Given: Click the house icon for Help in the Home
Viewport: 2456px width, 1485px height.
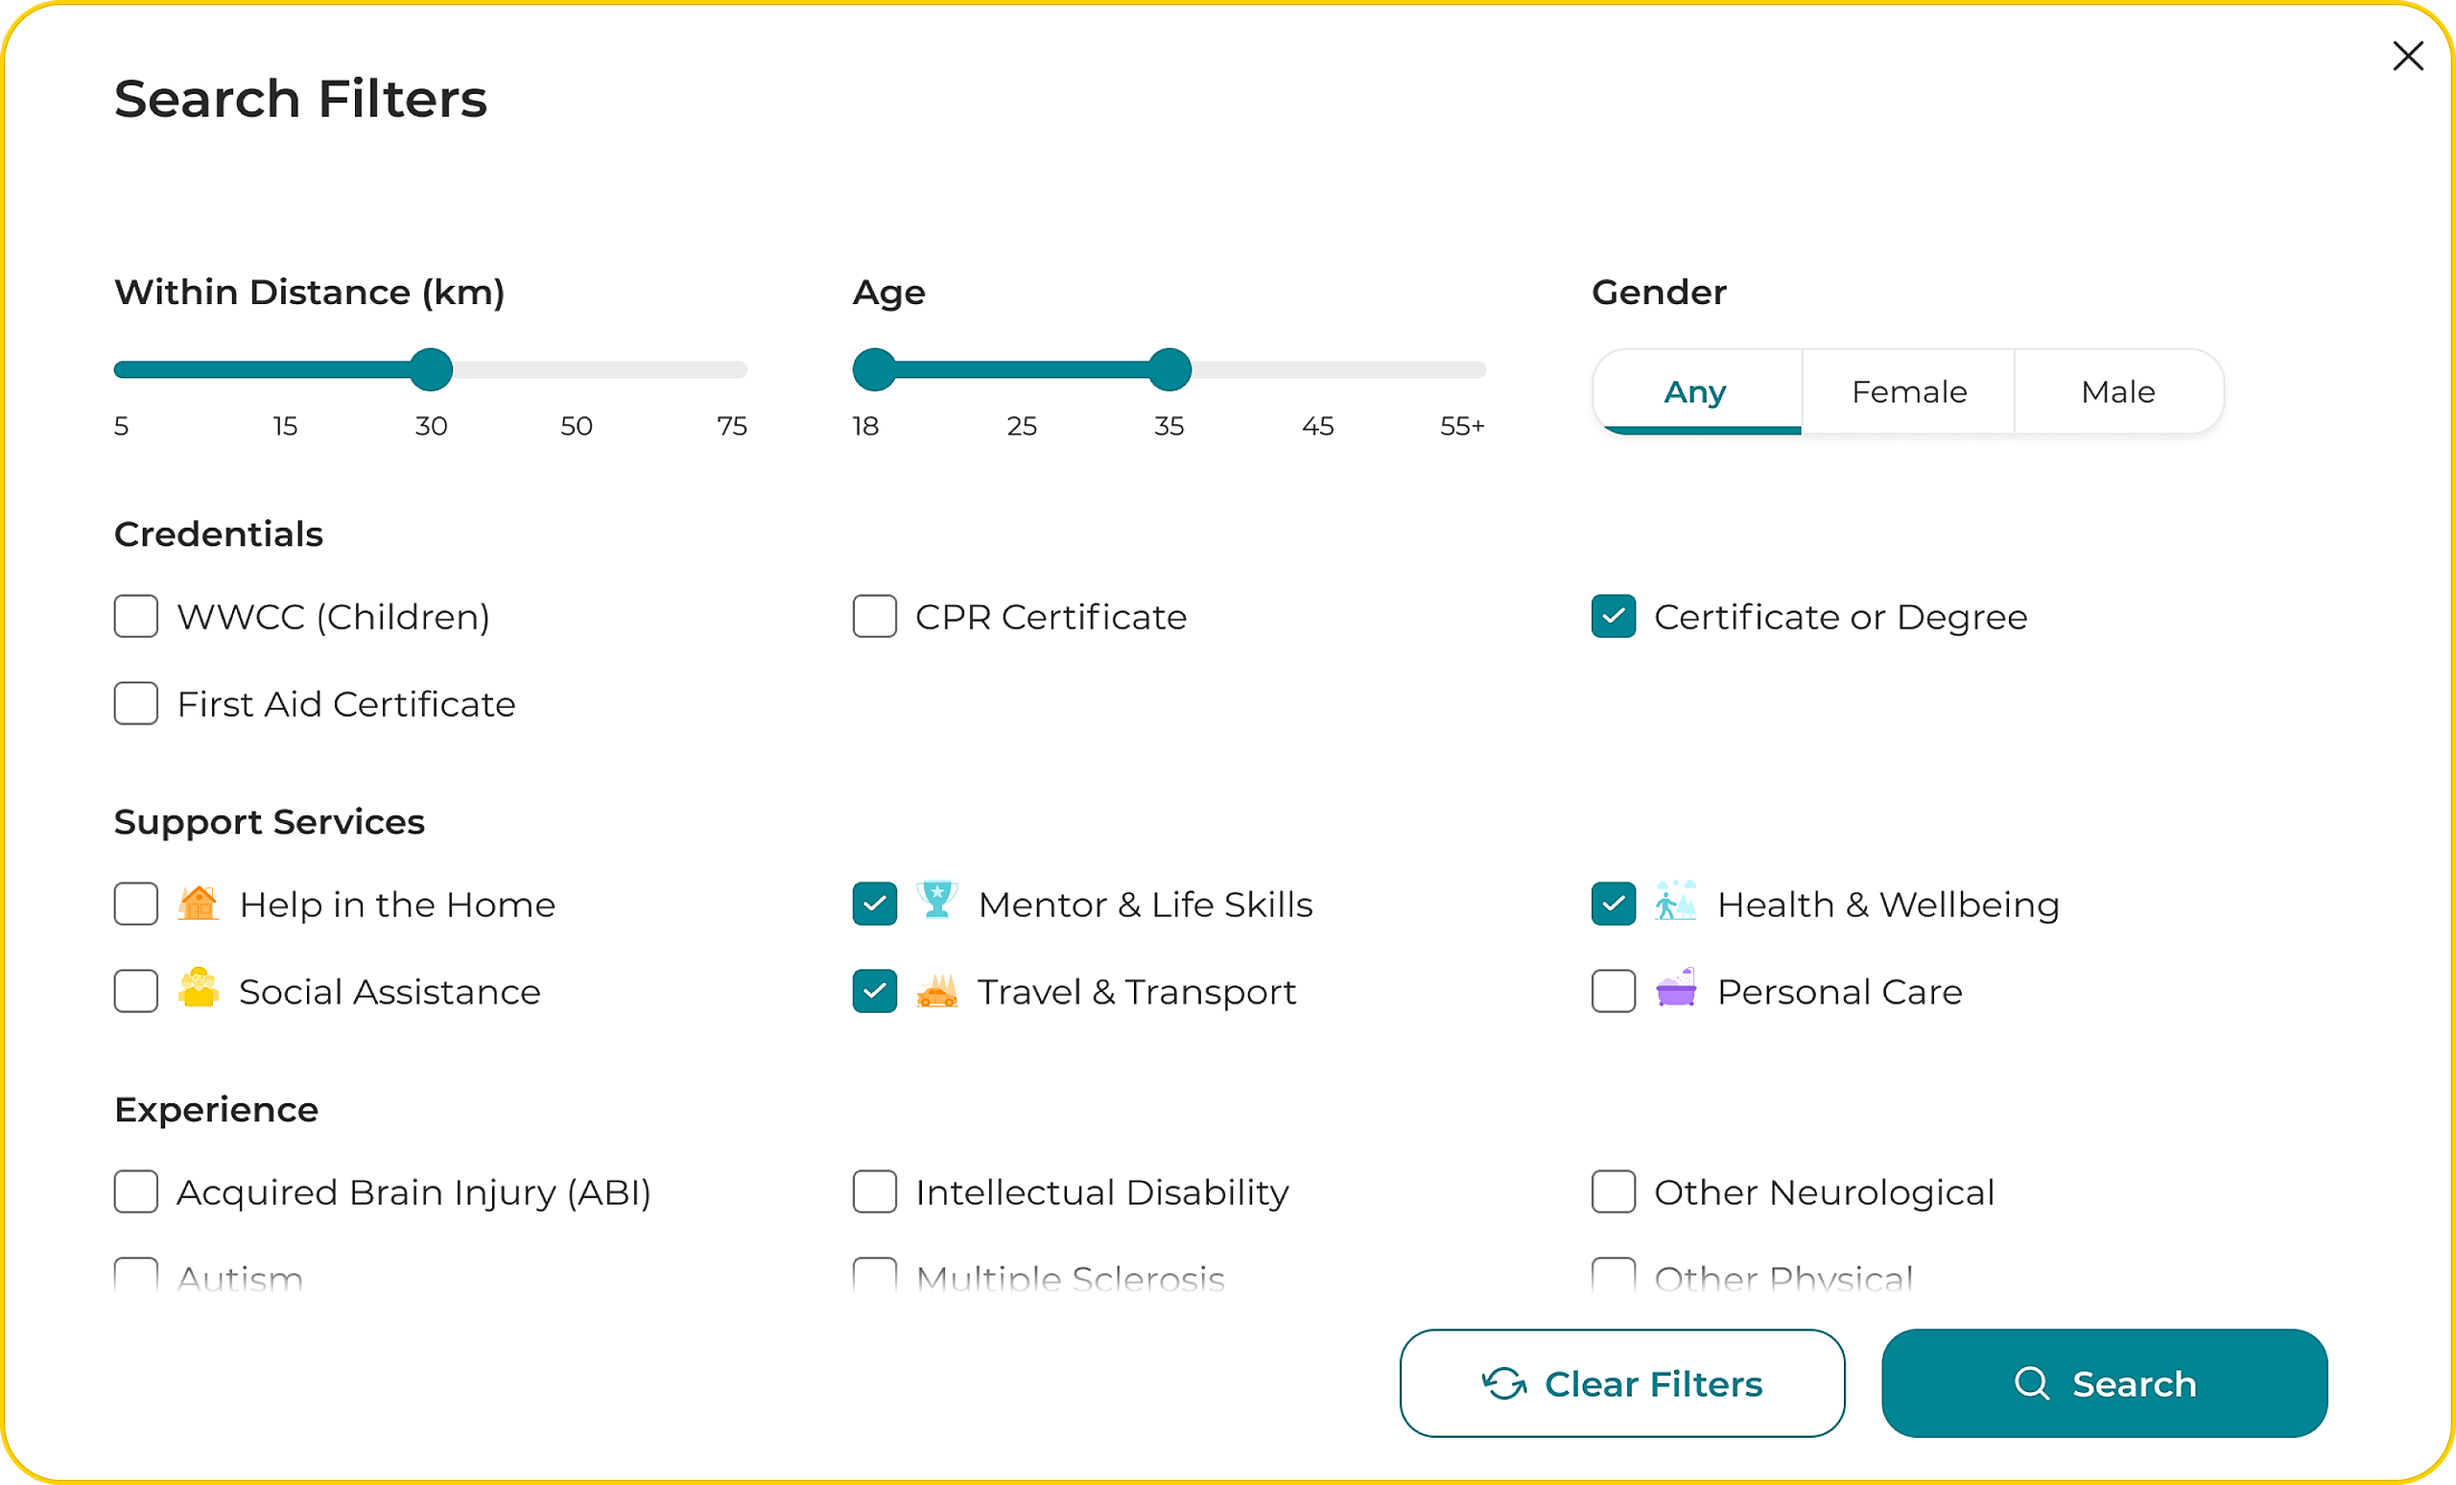Looking at the screenshot, I should 198,903.
